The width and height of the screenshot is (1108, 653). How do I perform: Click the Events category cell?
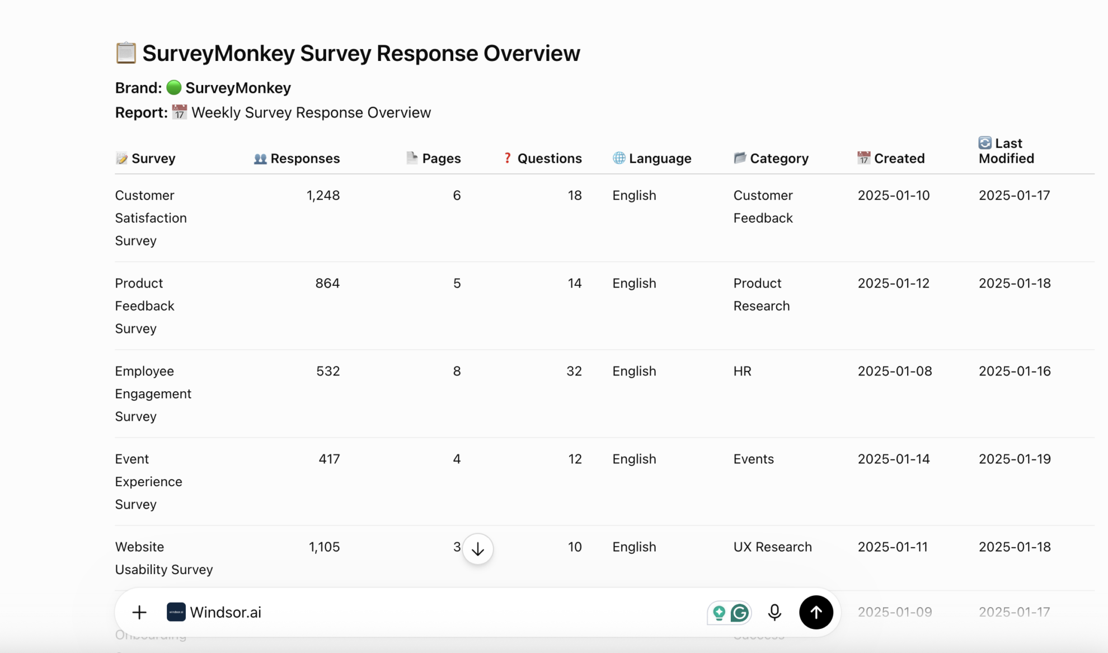coord(754,459)
